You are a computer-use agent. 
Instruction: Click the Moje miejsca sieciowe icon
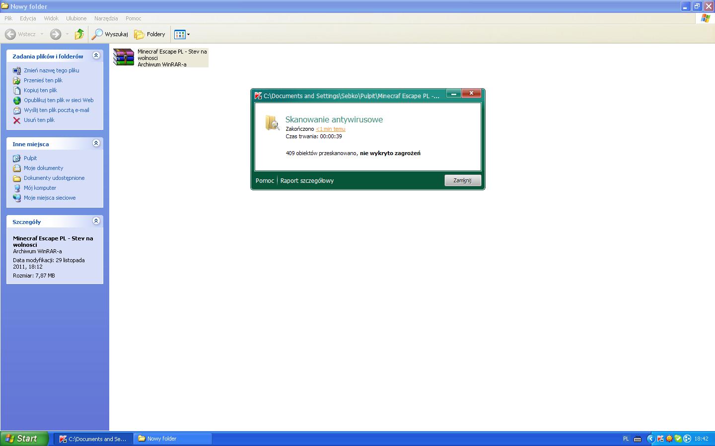[x=17, y=198]
